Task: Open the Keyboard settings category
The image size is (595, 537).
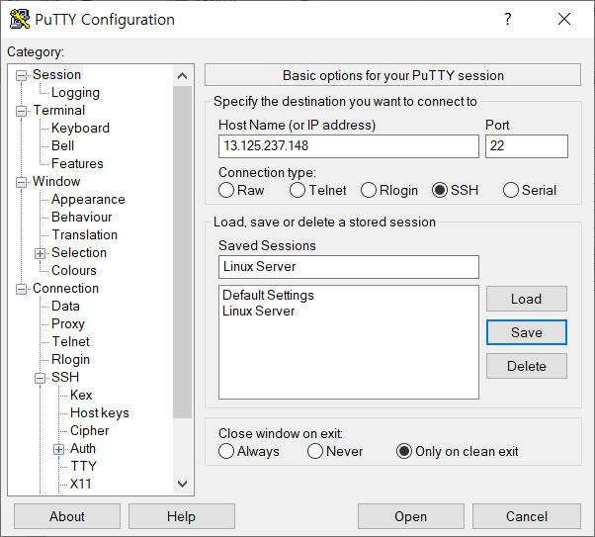Action: (80, 128)
